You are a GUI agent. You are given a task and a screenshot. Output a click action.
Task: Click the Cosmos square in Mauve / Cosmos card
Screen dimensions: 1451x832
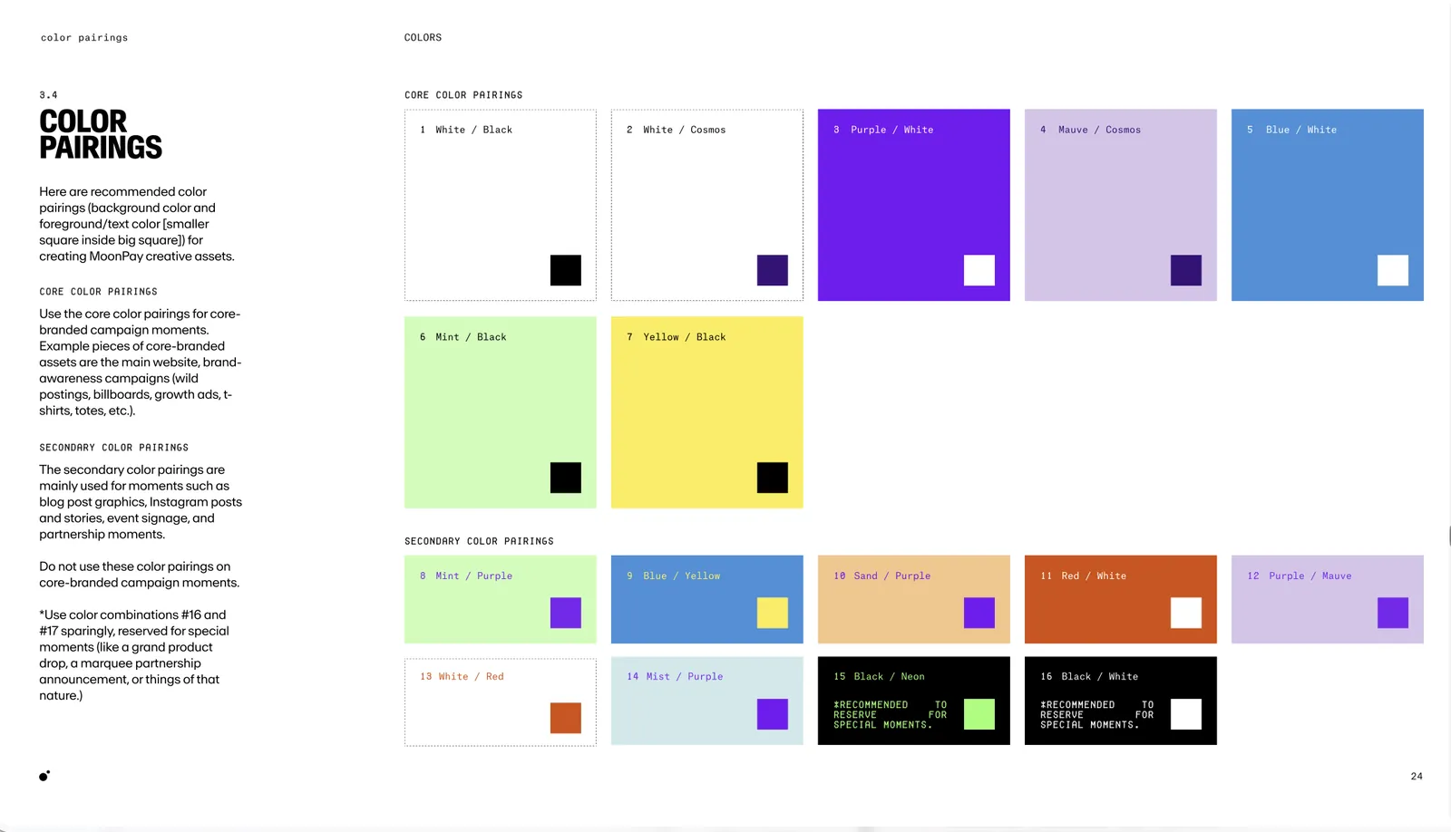coord(1186,270)
